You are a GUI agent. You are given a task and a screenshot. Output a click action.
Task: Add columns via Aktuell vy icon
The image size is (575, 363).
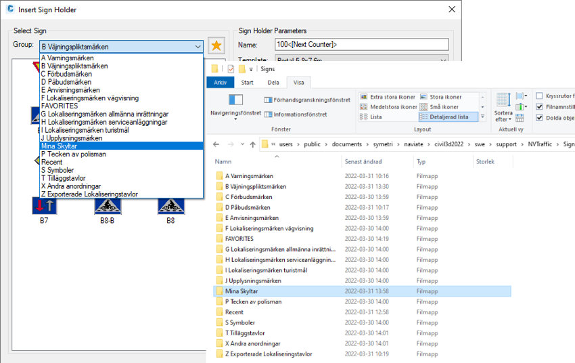[520, 107]
